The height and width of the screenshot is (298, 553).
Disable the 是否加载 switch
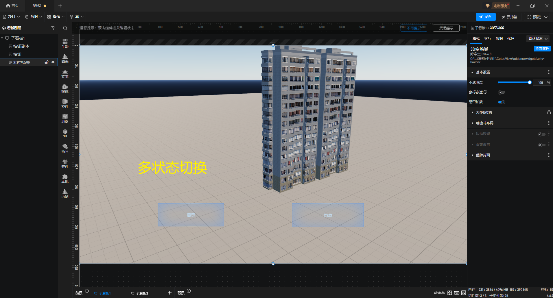[x=502, y=102]
